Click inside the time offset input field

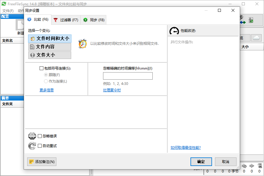(x=128, y=76)
